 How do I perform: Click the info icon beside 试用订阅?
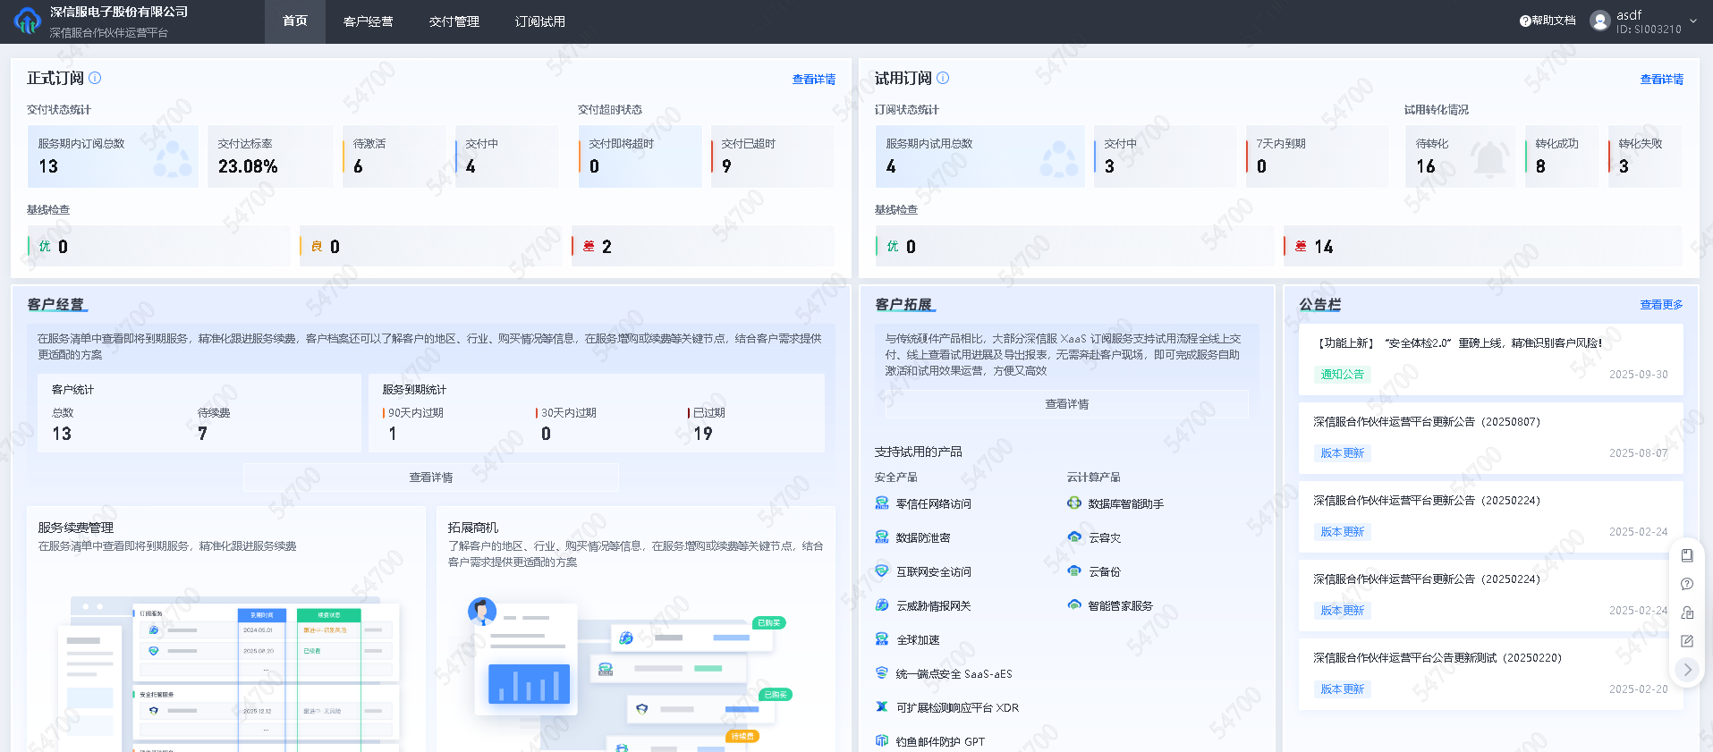tap(943, 78)
